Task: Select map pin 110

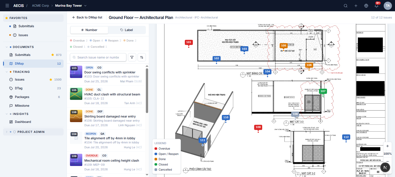Action: [226, 117]
